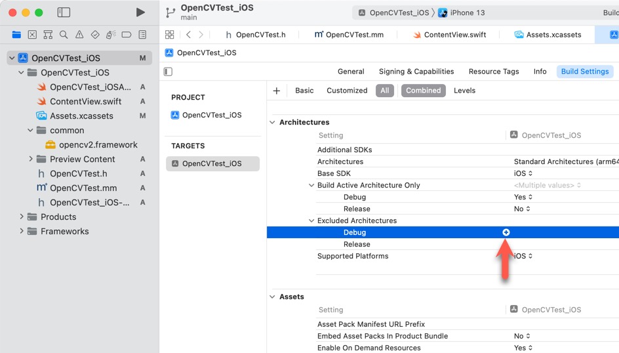Image resolution: width=619 pixels, height=353 pixels.
Task: Select iPhone 13 run destination
Action: (x=467, y=12)
